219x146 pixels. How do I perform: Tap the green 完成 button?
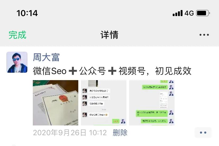pyautogui.click(x=17, y=35)
